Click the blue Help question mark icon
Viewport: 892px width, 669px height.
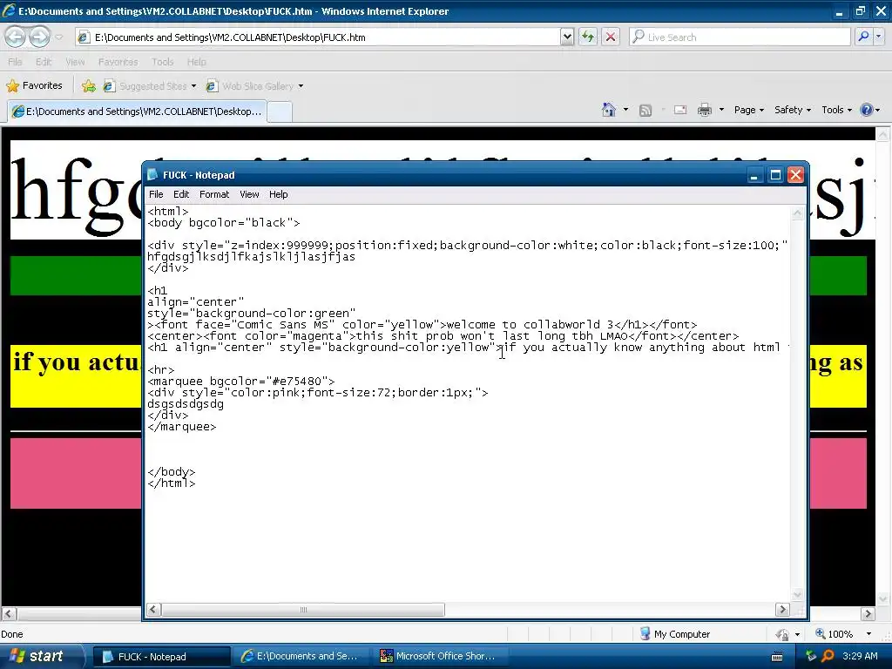[x=867, y=110]
